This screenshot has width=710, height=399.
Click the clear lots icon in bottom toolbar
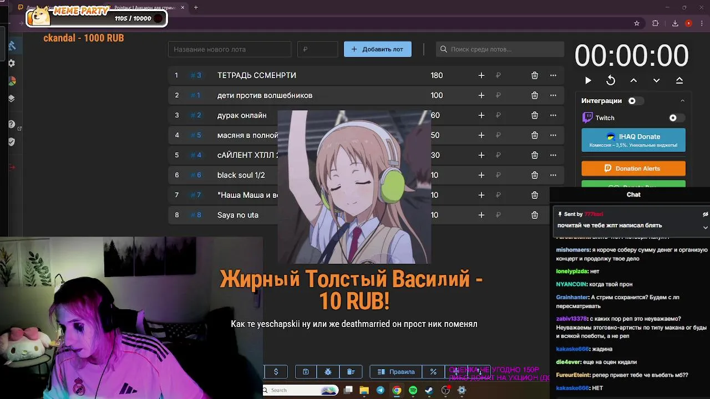tap(351, 372)
